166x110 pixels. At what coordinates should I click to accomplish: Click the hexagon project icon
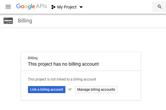pyautogui.click(x=53, y=7)
